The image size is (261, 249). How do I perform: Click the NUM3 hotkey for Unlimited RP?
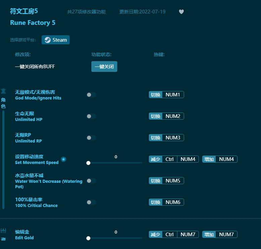(173, 137)
